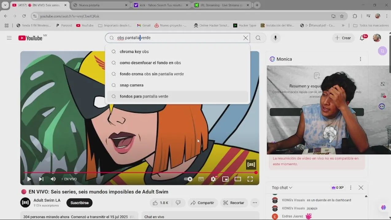Start voice search with the microphone
This screenshot has height=220, width=391.
click(275, 38)
